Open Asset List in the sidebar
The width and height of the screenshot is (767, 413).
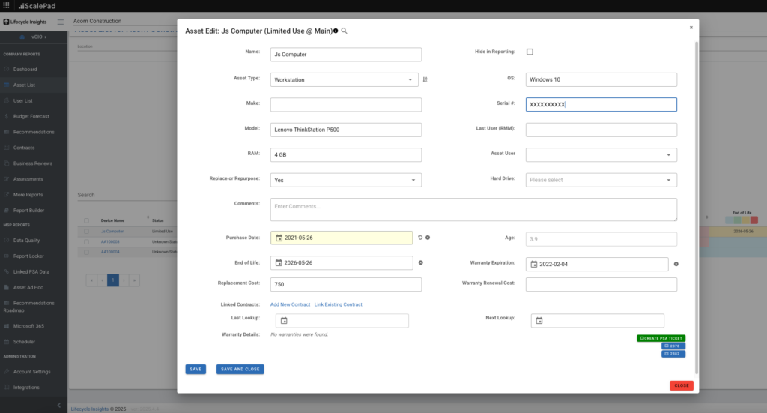click(x=24, y=85)
